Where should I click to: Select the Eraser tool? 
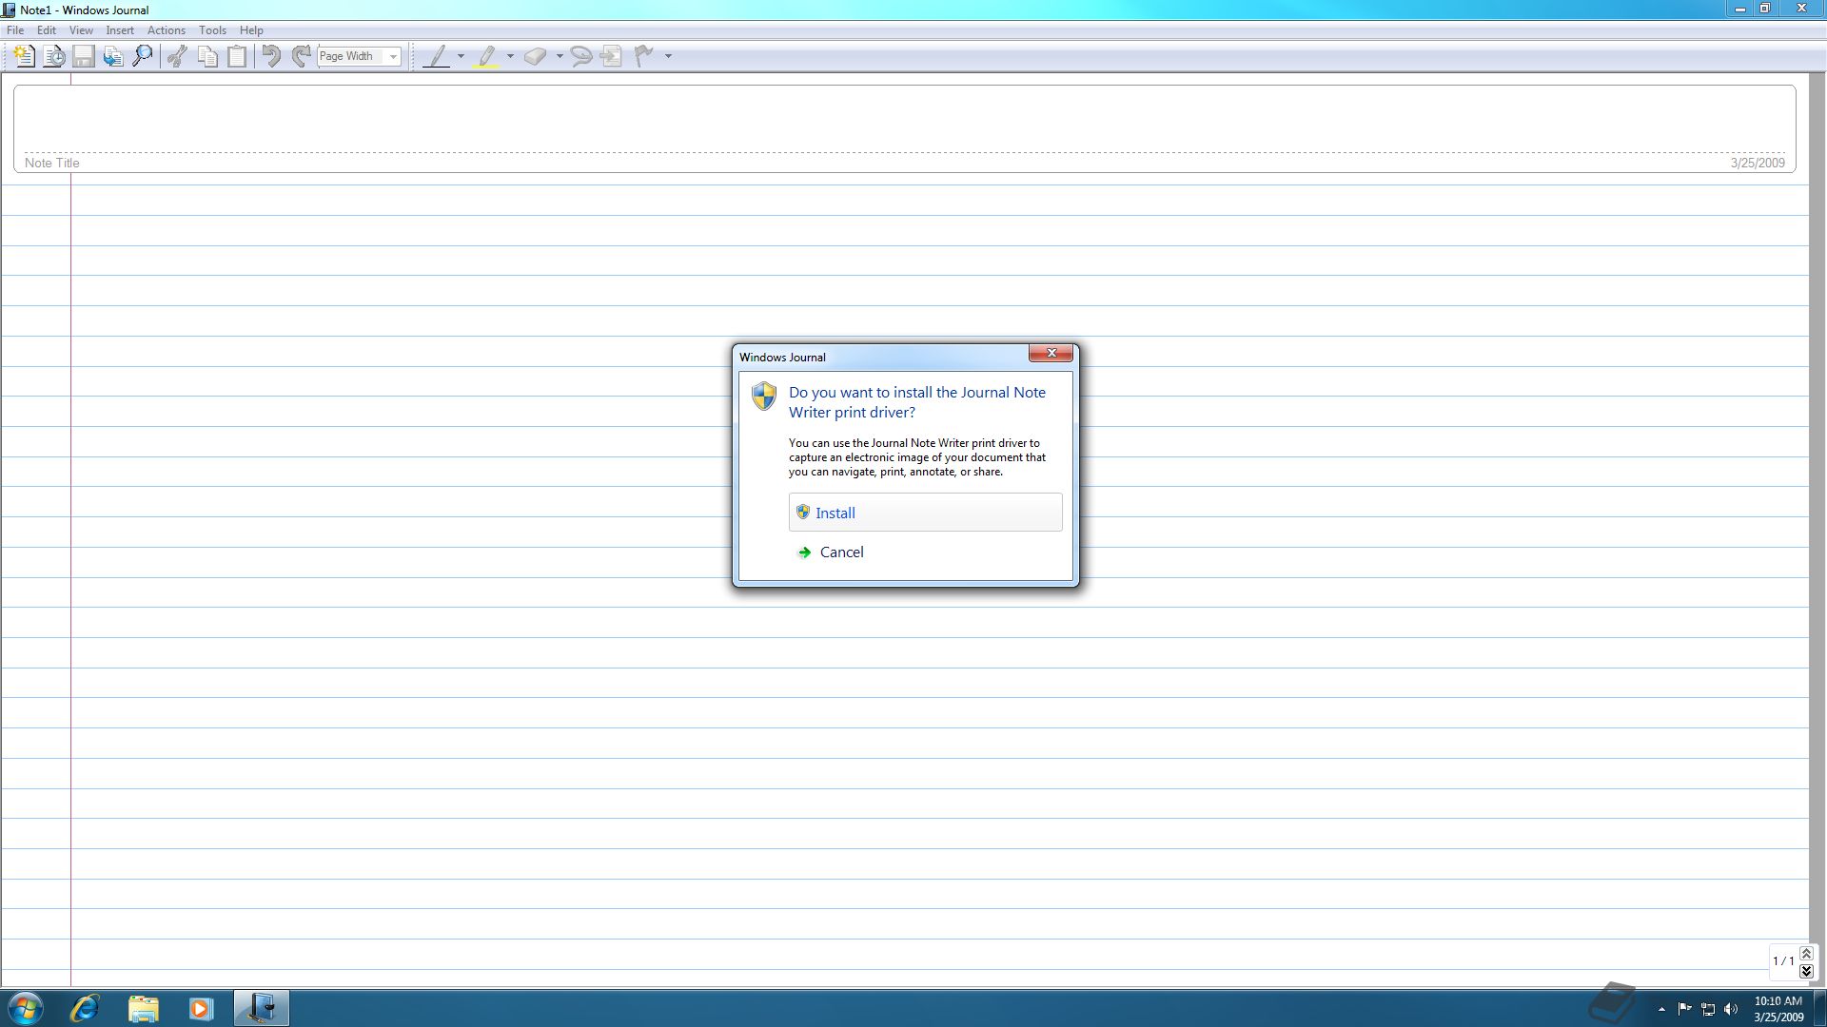536,56
